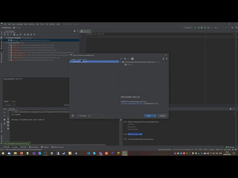Click the Group By icon in Local Changes
Image resolution: width=238 pixels, height=178 pixels.
25,34
